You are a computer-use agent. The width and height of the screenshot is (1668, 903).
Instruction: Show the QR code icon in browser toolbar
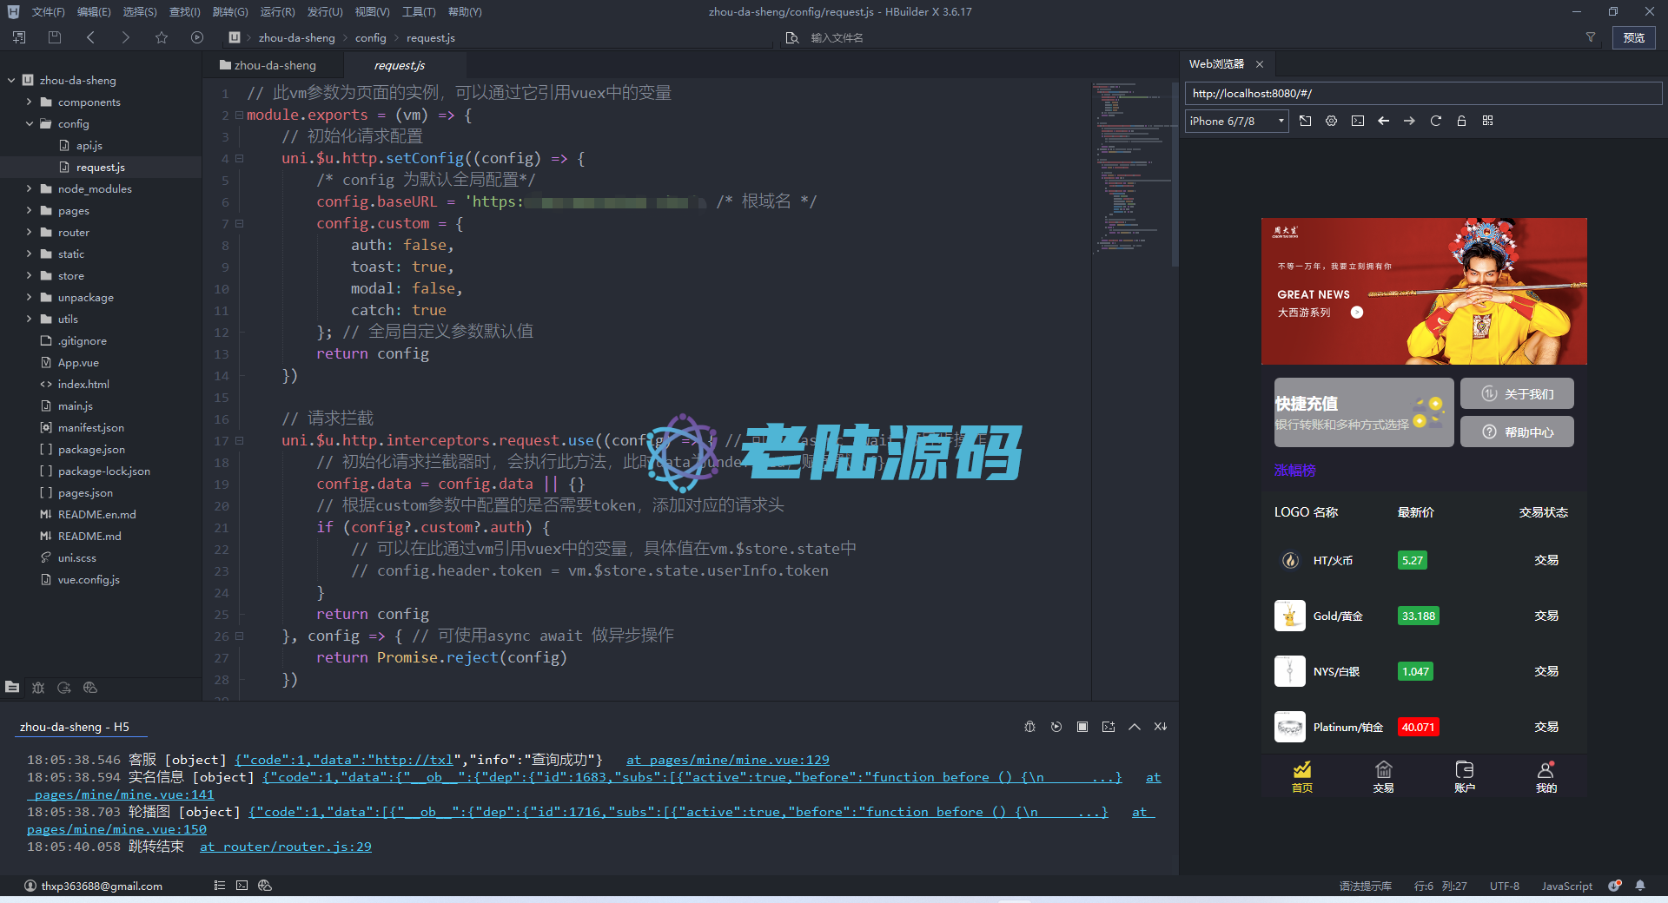1487,121
